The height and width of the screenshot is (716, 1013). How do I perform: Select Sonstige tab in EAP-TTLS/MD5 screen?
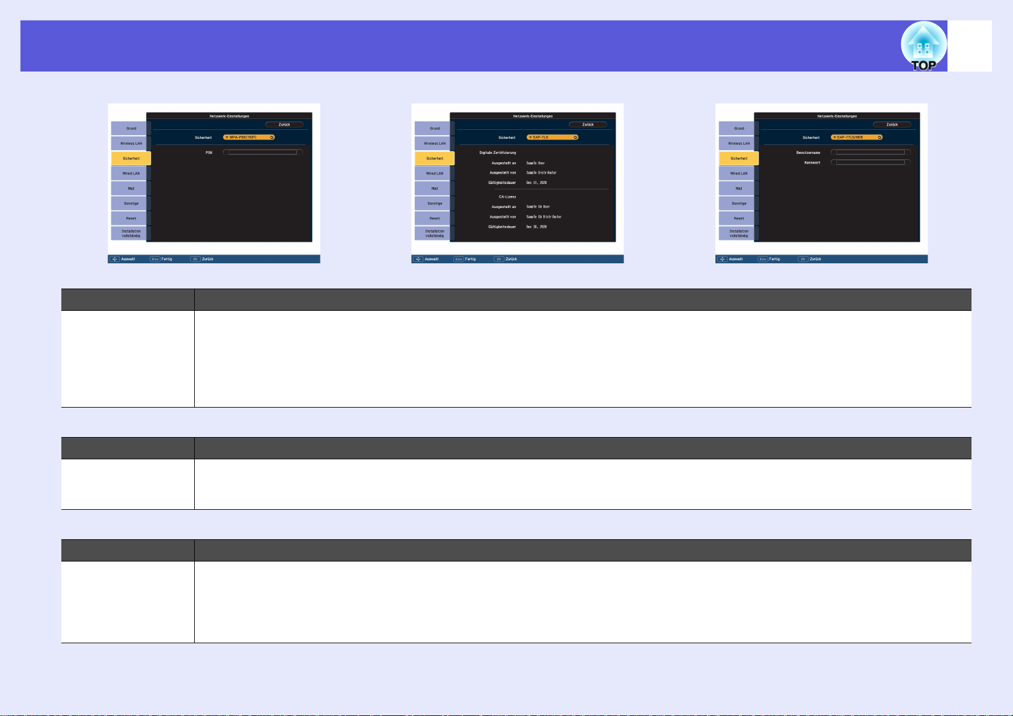point(739,203)
